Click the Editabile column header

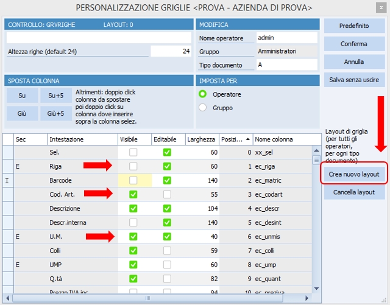[x=168, y=139]
